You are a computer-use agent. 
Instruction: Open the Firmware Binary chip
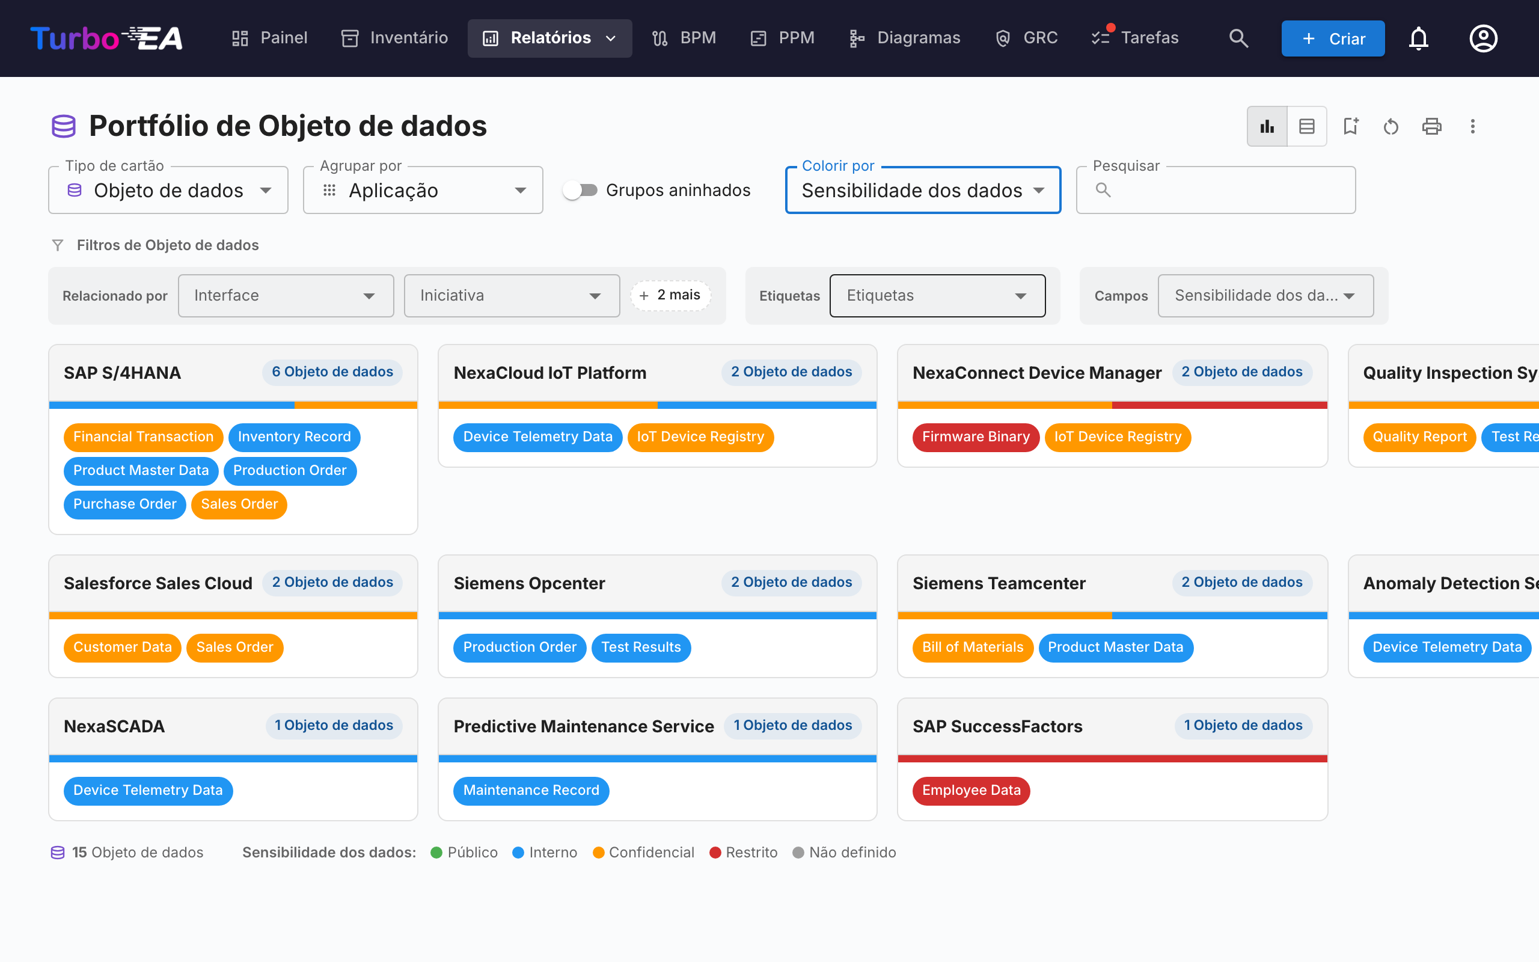976,437
